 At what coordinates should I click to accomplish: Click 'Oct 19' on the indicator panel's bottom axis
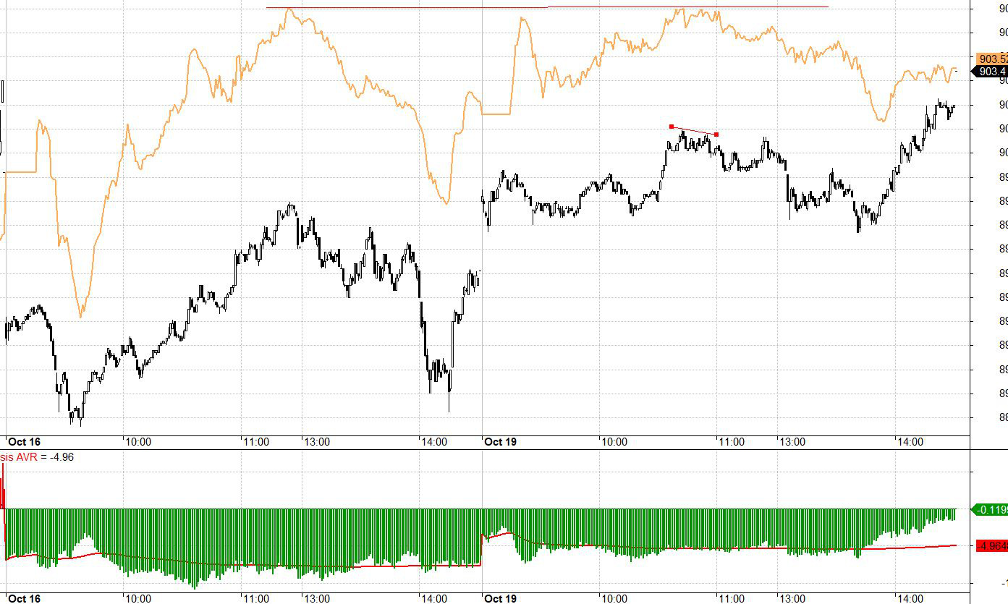tap(500, 599)
